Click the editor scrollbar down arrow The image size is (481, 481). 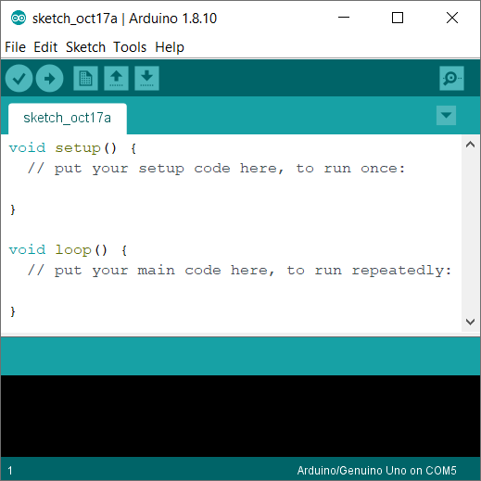click(470, 322)
